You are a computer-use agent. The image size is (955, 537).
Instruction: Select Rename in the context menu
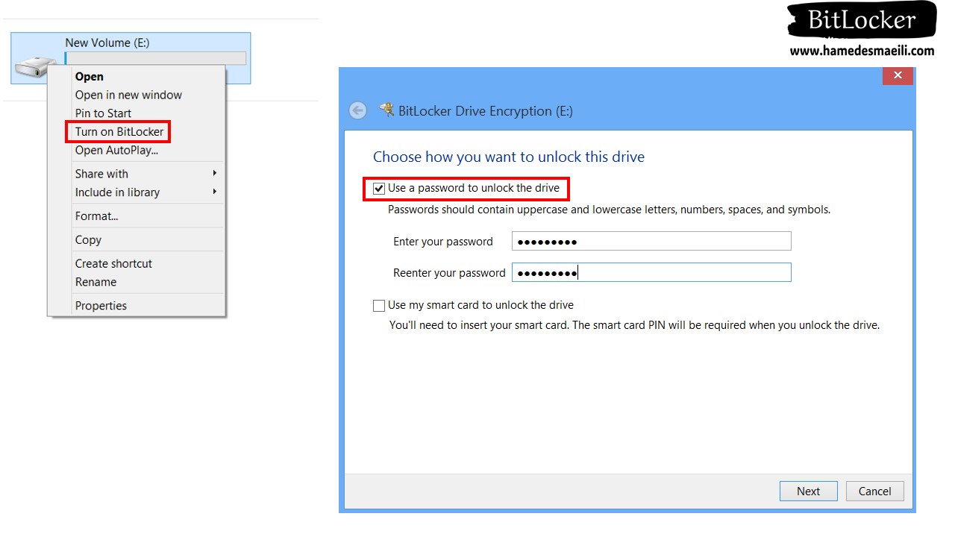(137, 282)
